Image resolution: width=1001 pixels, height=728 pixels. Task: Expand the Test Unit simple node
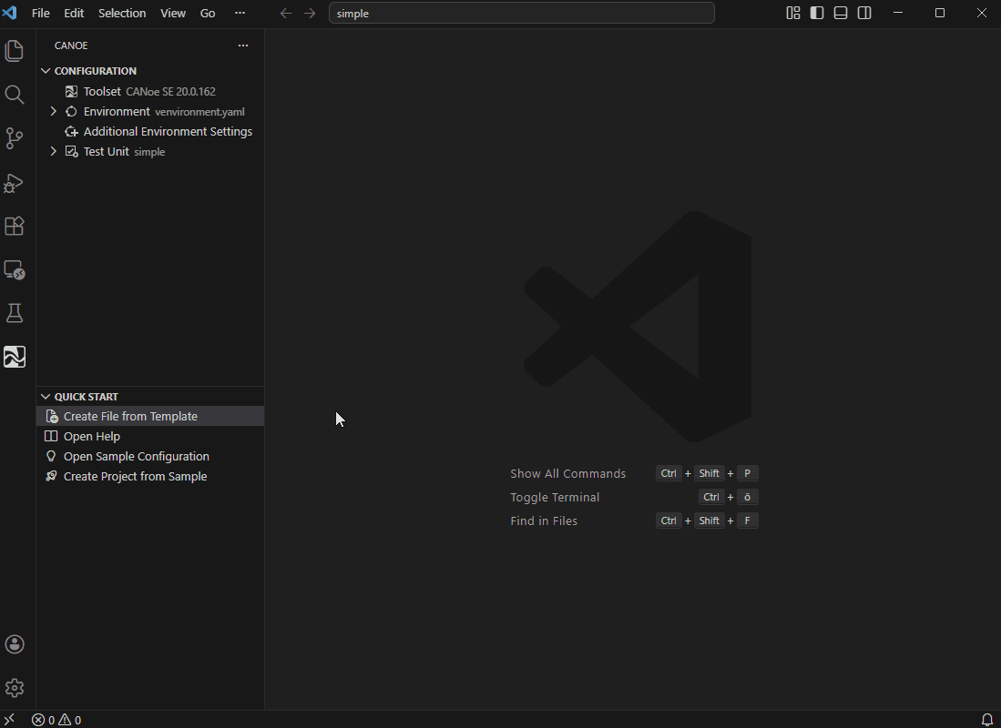[x=54, y=152]
